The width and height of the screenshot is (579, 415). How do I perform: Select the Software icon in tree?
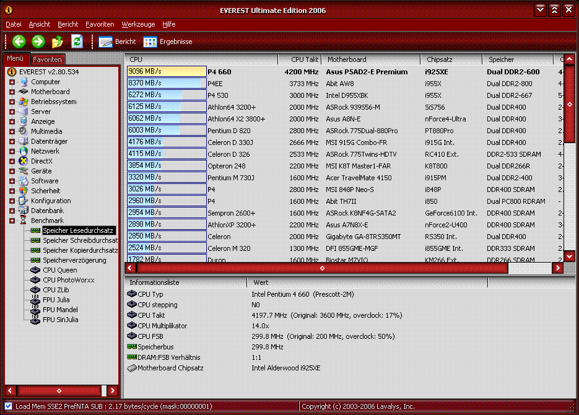(24, 180)
